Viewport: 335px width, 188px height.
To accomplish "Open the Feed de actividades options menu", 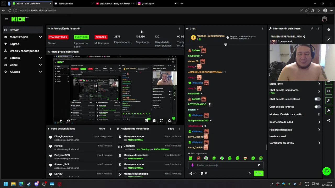I will click(110, 129).
